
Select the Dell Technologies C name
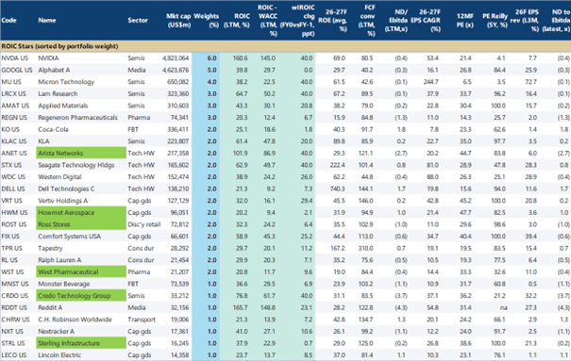tap(66, 189)
